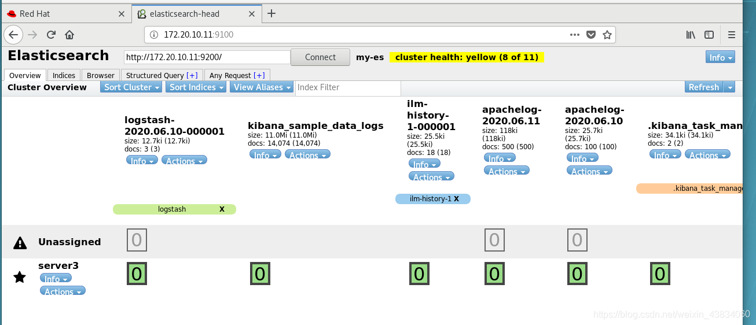Open the Browser tab
This screenshot has width=756, height=325.
pos(101,75)
